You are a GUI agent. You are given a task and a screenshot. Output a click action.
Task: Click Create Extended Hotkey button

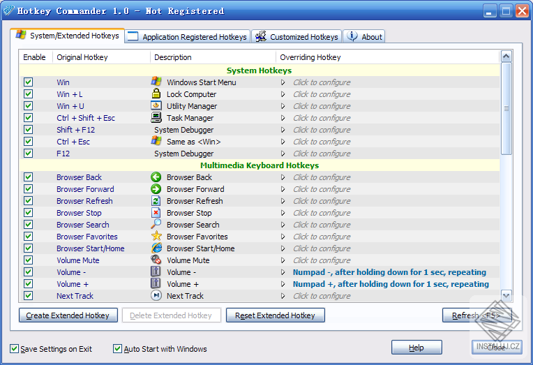tap(68, 315)
